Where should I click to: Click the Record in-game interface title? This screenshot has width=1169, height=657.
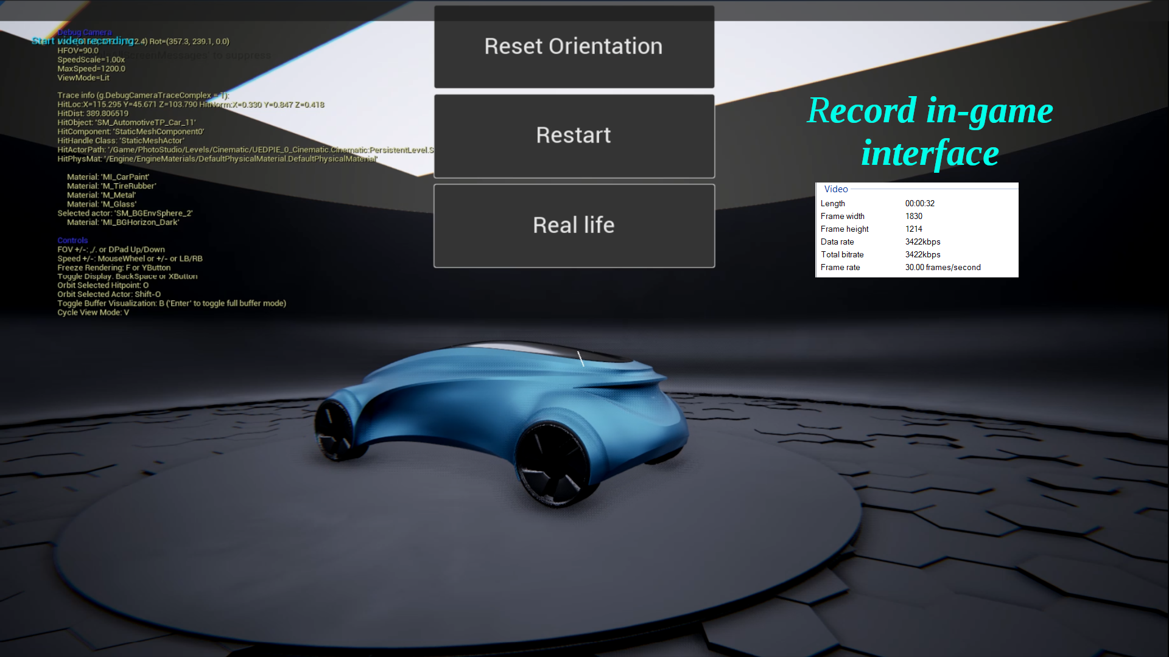pos(930,131)
